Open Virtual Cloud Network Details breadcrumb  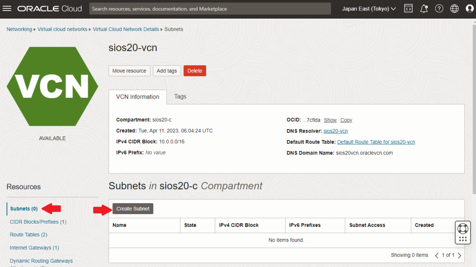pos(126,29)
